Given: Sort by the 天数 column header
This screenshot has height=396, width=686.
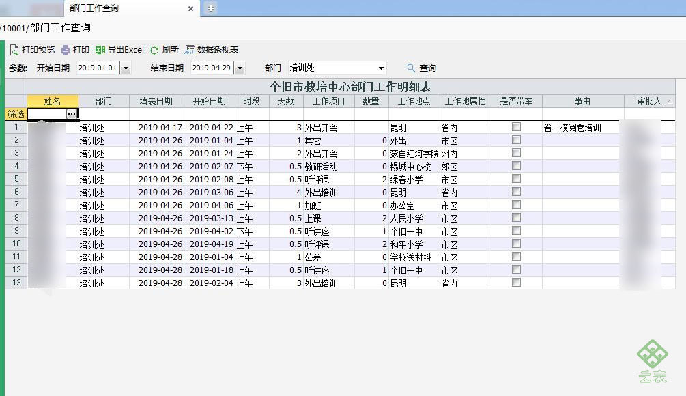Looking at the screenshot, I should (x=286, y=101).
